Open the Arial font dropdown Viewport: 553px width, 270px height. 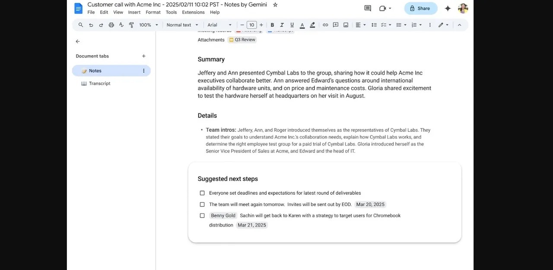(x=219, y=25)
